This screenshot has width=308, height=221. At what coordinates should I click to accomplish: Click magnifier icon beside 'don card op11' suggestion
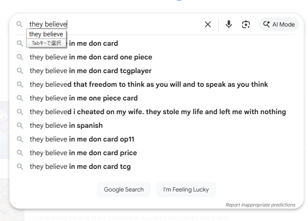pos(20,139)
